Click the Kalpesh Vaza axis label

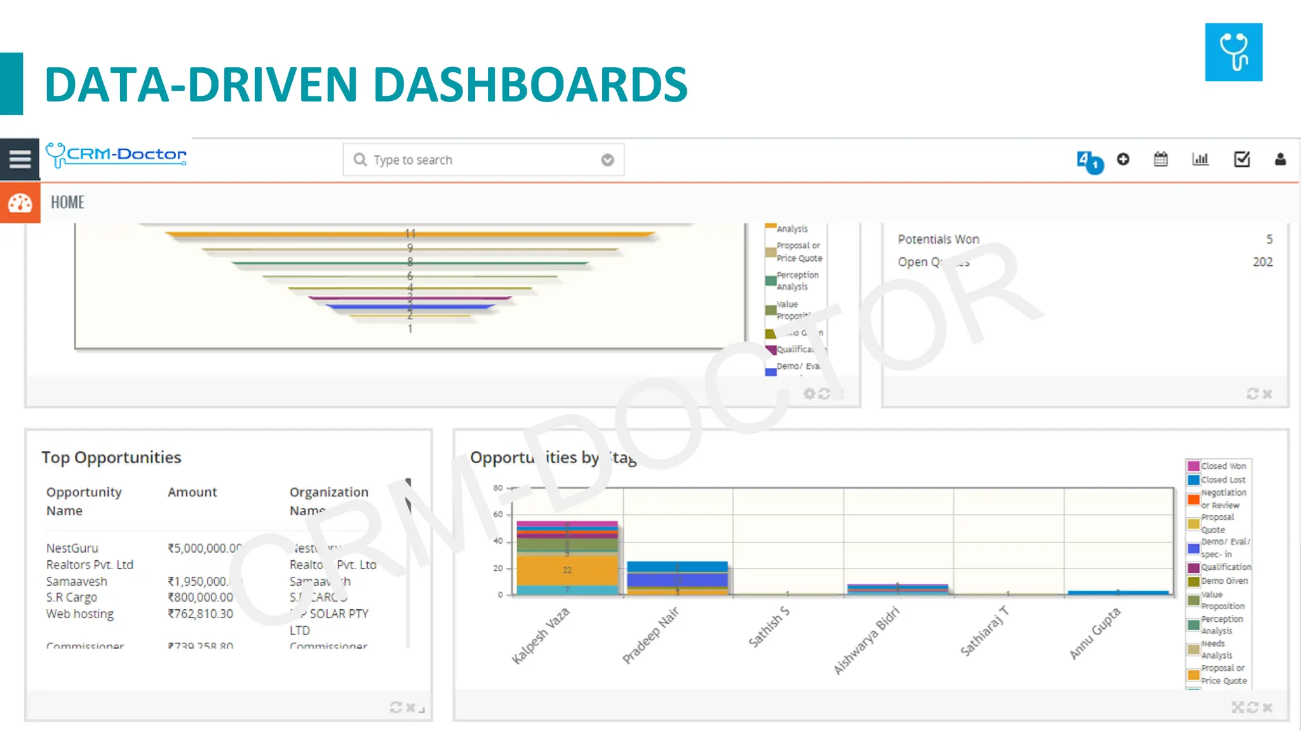pyautogui.click(x=541, y=635)
